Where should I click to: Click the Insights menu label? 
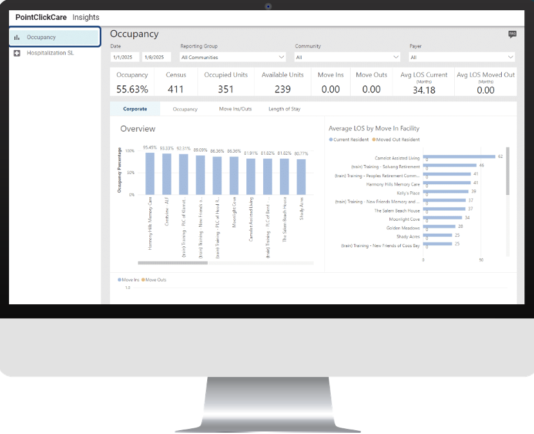click(86, 17)
